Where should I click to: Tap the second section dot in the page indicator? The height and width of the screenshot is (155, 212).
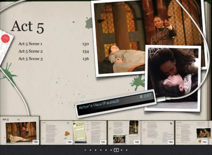tap(90, 150)
